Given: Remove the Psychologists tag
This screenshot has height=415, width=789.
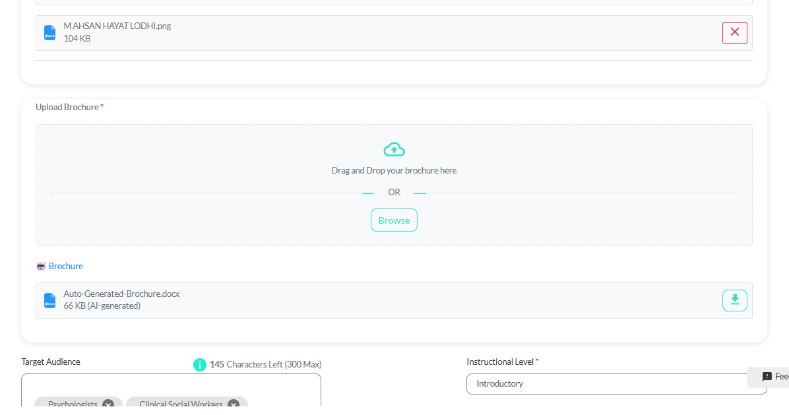Looking at the screenshot, I should (108, 404).
